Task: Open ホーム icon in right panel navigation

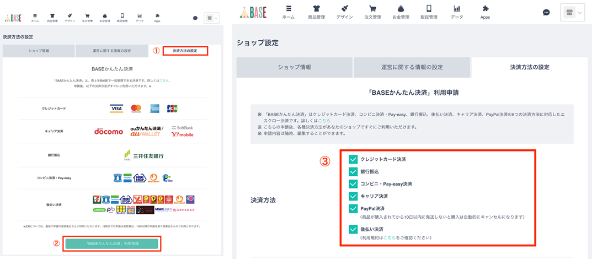Action: coord(288,12)
